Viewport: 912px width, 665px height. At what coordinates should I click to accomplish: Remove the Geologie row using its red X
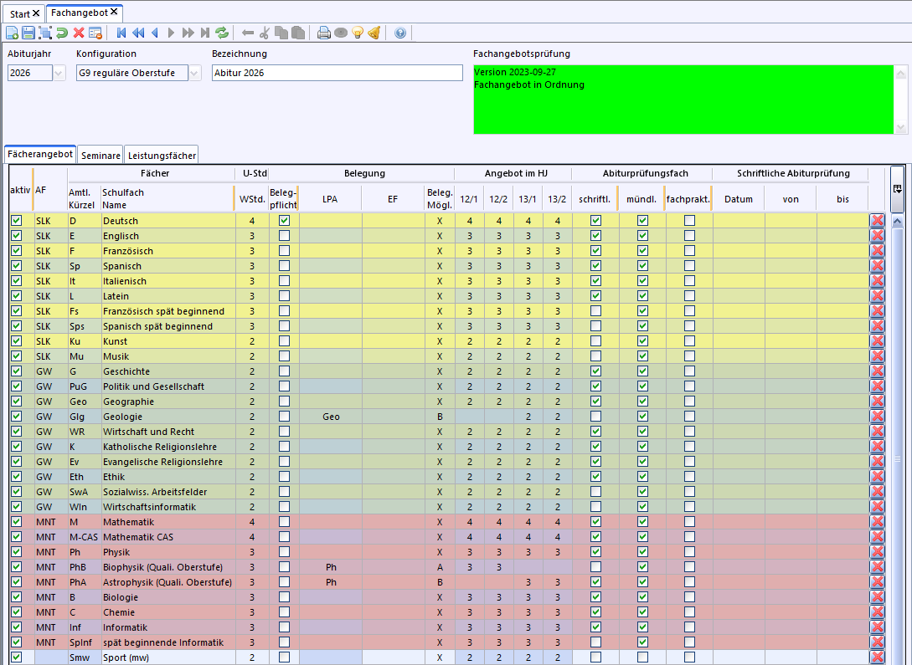pyautogui.click(x=877, y=417)
